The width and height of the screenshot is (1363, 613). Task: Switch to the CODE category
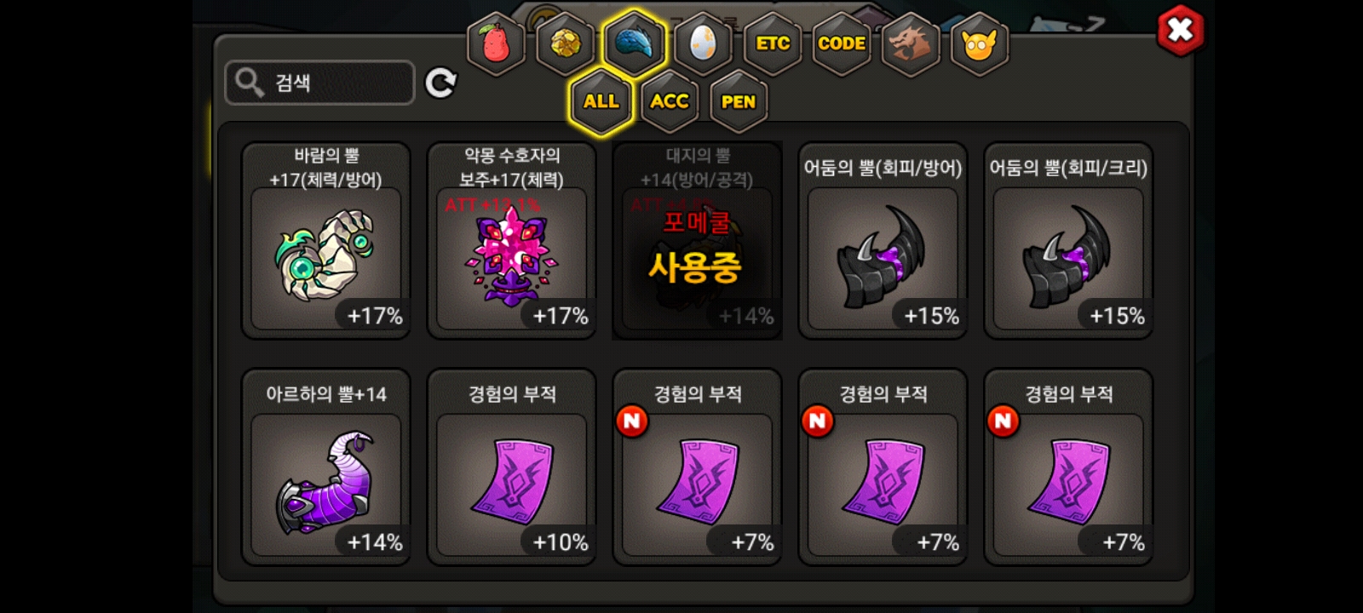(842, 43)
